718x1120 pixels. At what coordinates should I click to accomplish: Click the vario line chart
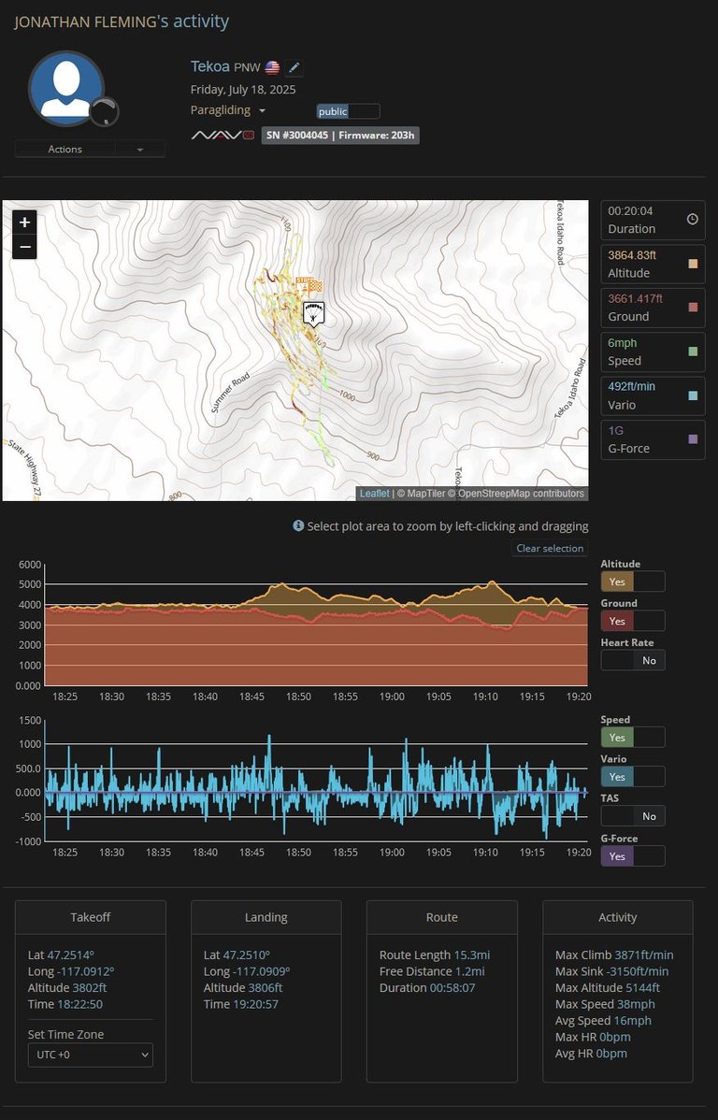[316, 781]
